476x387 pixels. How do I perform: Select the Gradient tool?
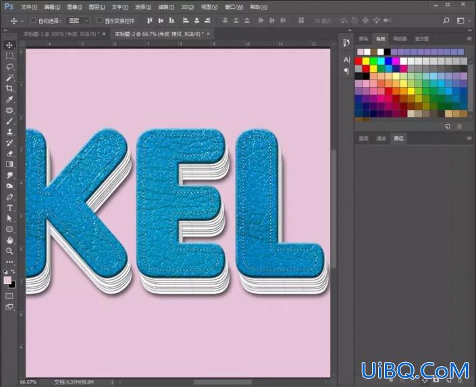click(9, 165)
